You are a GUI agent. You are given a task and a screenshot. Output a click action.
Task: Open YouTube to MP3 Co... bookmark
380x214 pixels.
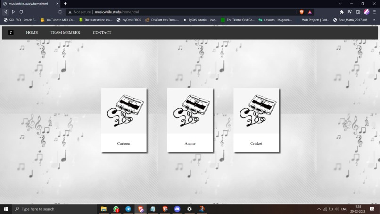tap(58, 20)
